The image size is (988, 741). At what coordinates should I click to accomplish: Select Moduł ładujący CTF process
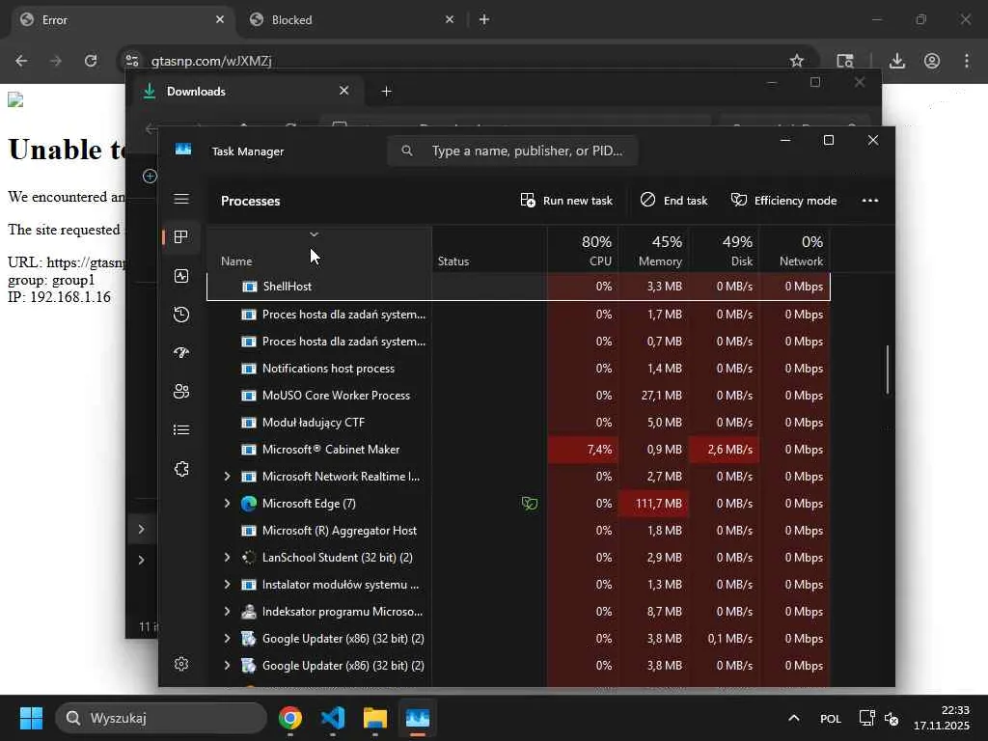point(518,423)
